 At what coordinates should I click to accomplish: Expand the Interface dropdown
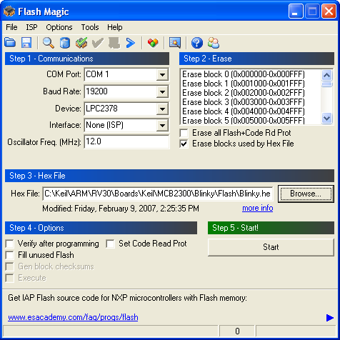pos(162,125)
